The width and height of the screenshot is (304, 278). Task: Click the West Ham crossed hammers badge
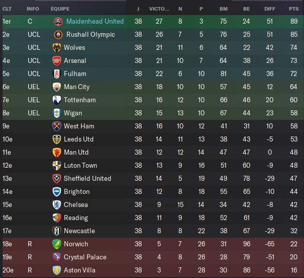coord(57,126)
